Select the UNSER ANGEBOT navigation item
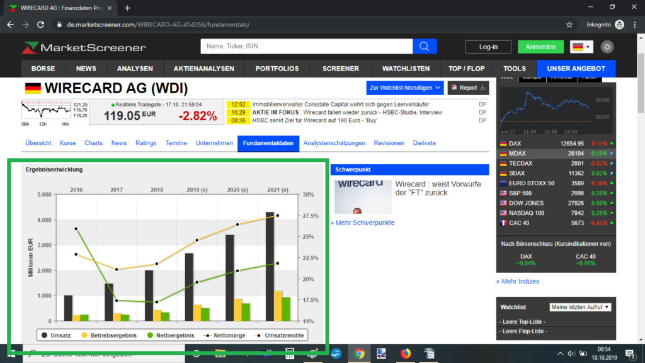This screenshot has height=363, width=645. pos(576,69)
